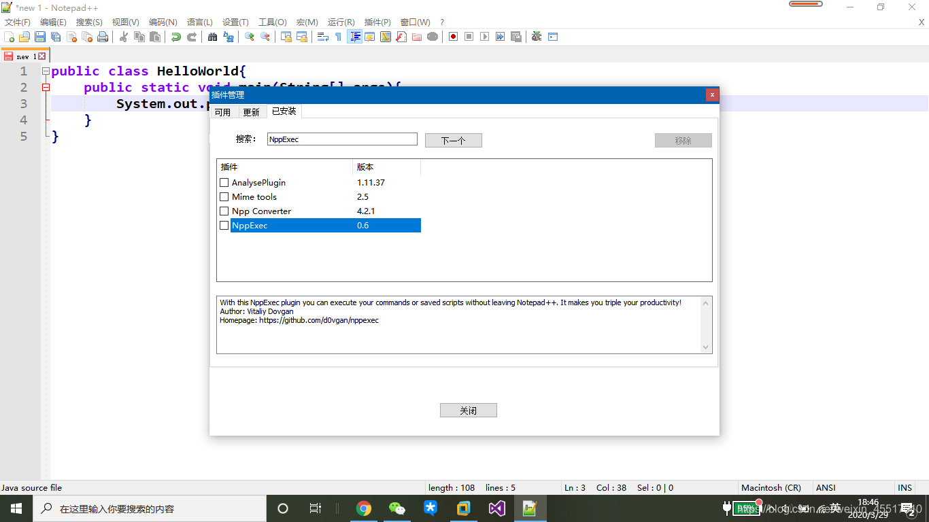Open the 编辑(E) menu
The image size is (929, 522).
53,22
